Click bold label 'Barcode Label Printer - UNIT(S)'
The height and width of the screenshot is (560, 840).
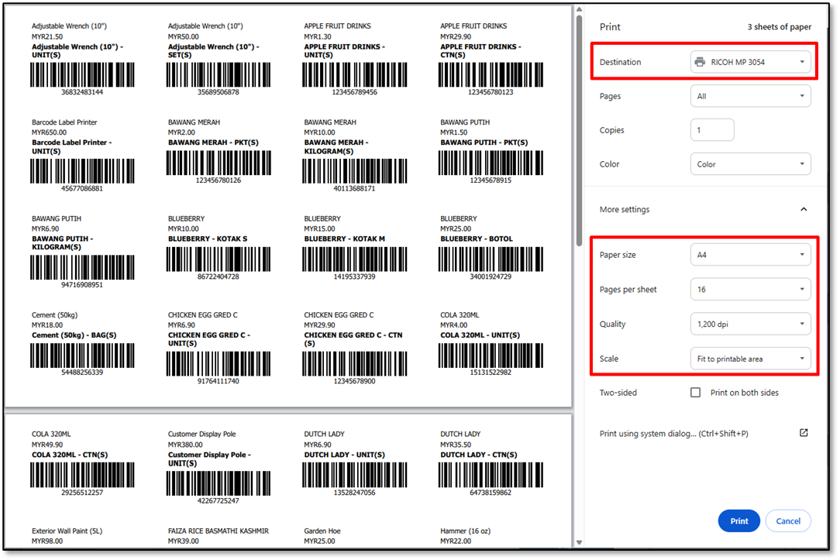tap(72, 147)
